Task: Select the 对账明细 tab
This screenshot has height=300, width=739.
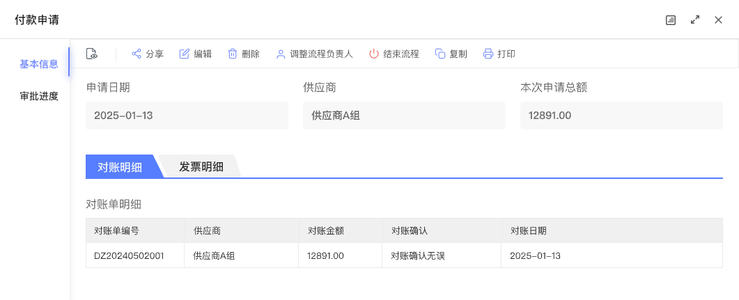Action: (120, 167)
